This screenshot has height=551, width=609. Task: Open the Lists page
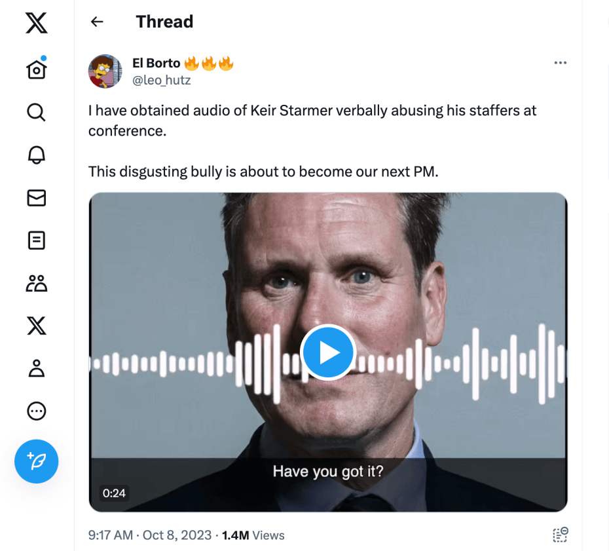[37, 240]
